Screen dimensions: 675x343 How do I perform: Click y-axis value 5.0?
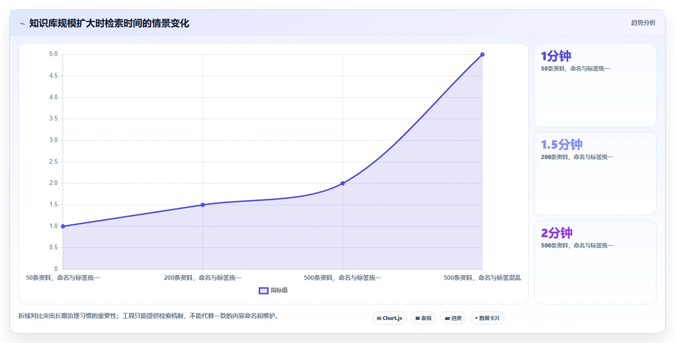coord(54,54)
